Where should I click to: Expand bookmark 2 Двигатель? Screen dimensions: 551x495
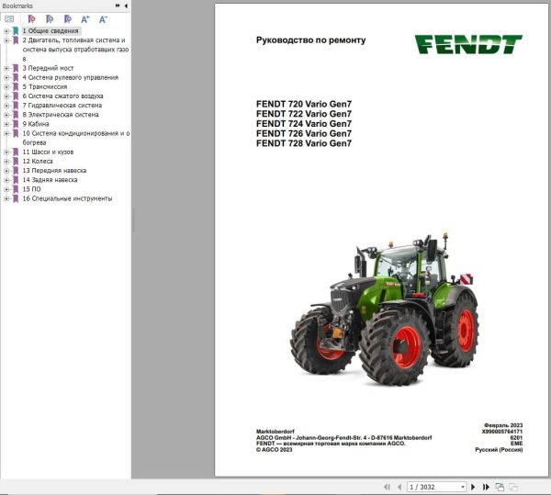[x=6, y=40]
